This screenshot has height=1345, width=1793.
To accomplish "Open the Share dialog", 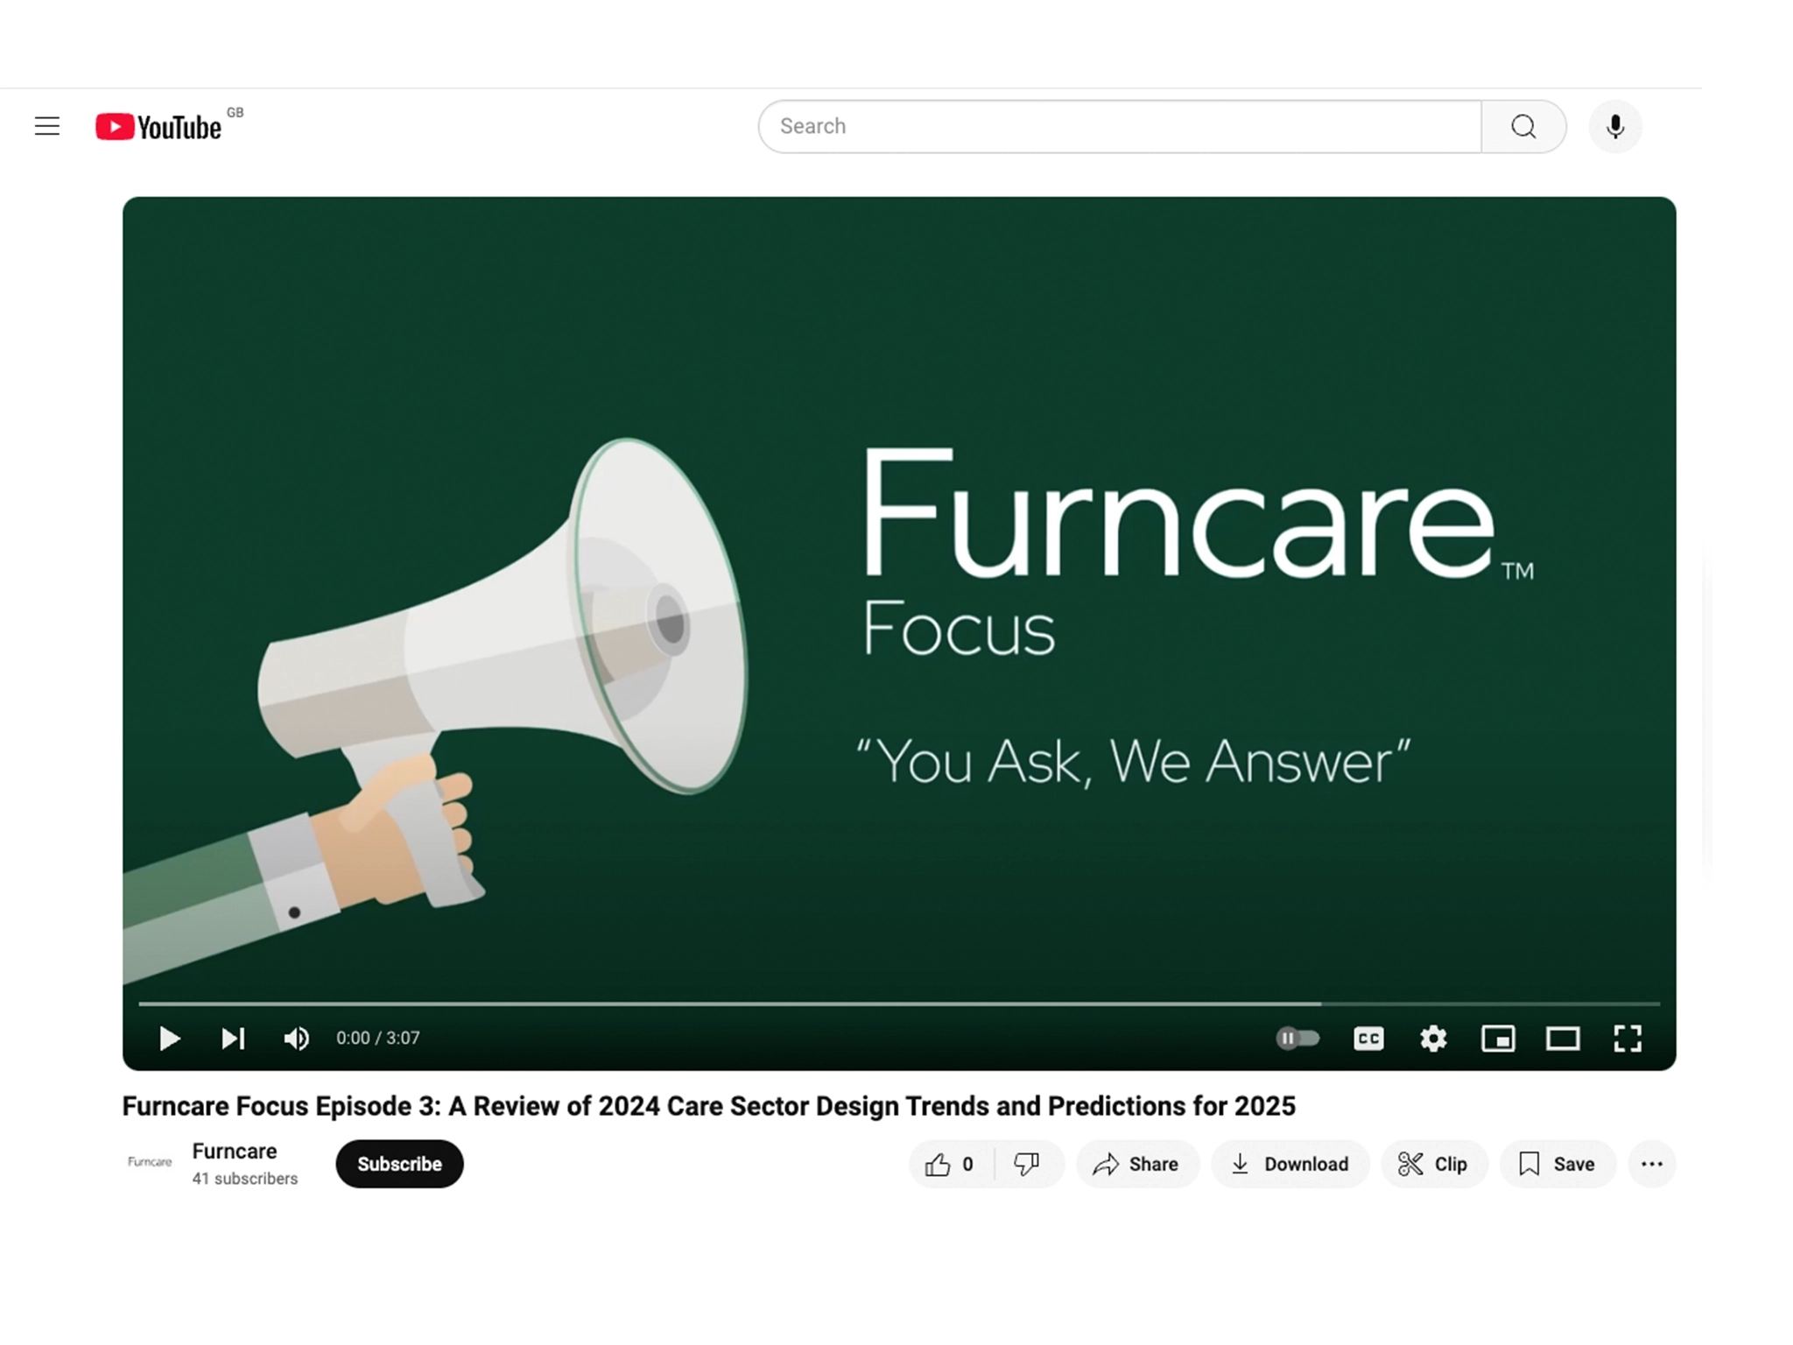I will coord(1136,1164).
